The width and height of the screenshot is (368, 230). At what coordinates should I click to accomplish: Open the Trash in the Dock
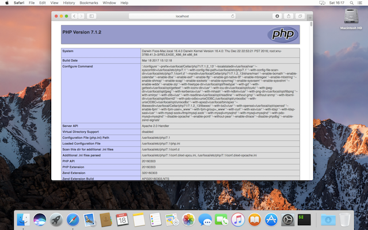(x=344, y=220)
